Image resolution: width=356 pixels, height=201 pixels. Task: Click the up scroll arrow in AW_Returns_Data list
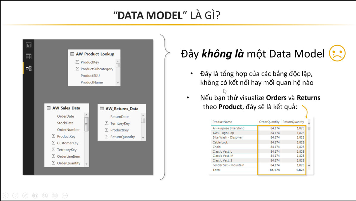143,115
